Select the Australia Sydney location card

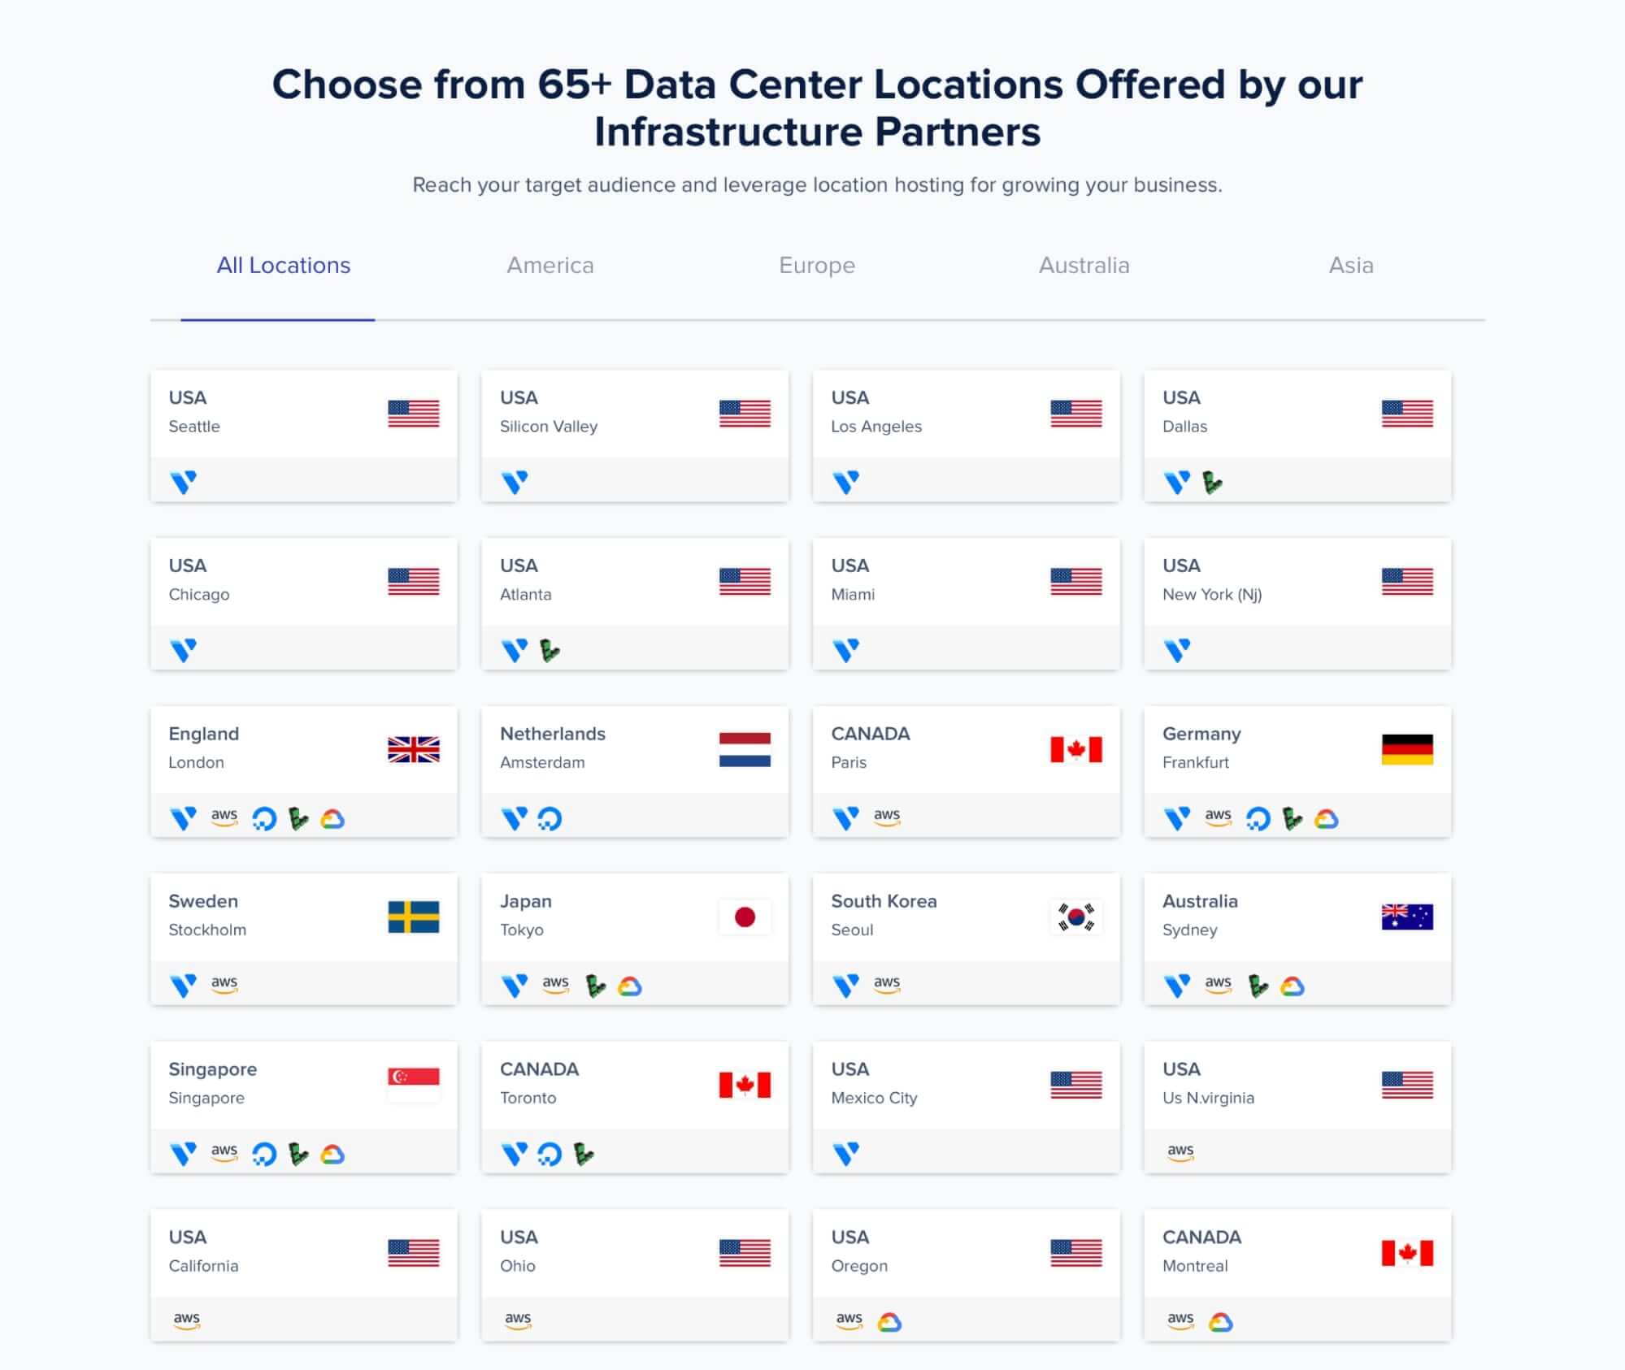click(1297, 939)
